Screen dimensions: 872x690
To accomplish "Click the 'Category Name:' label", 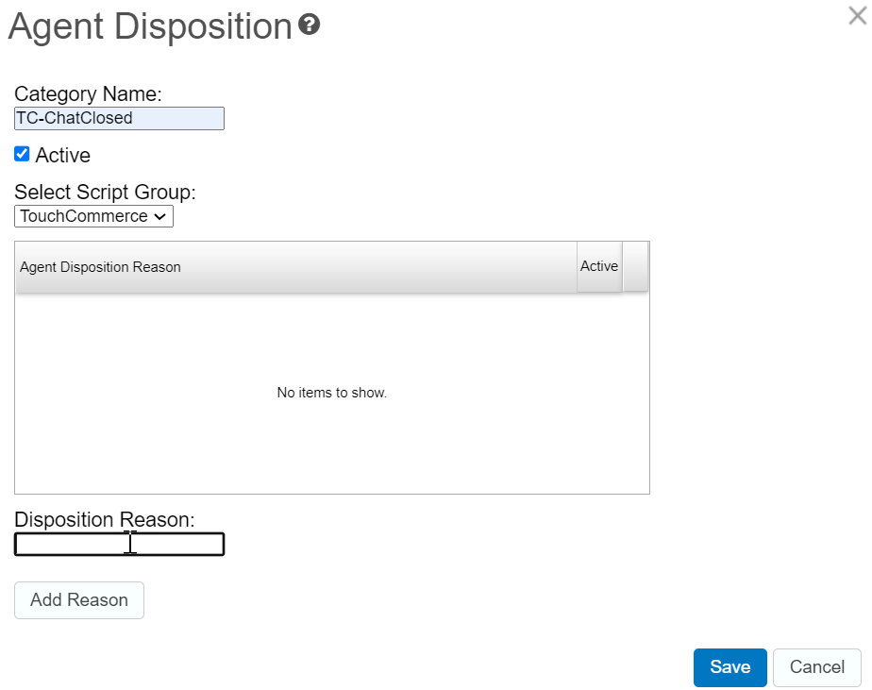I will [88, 94].
